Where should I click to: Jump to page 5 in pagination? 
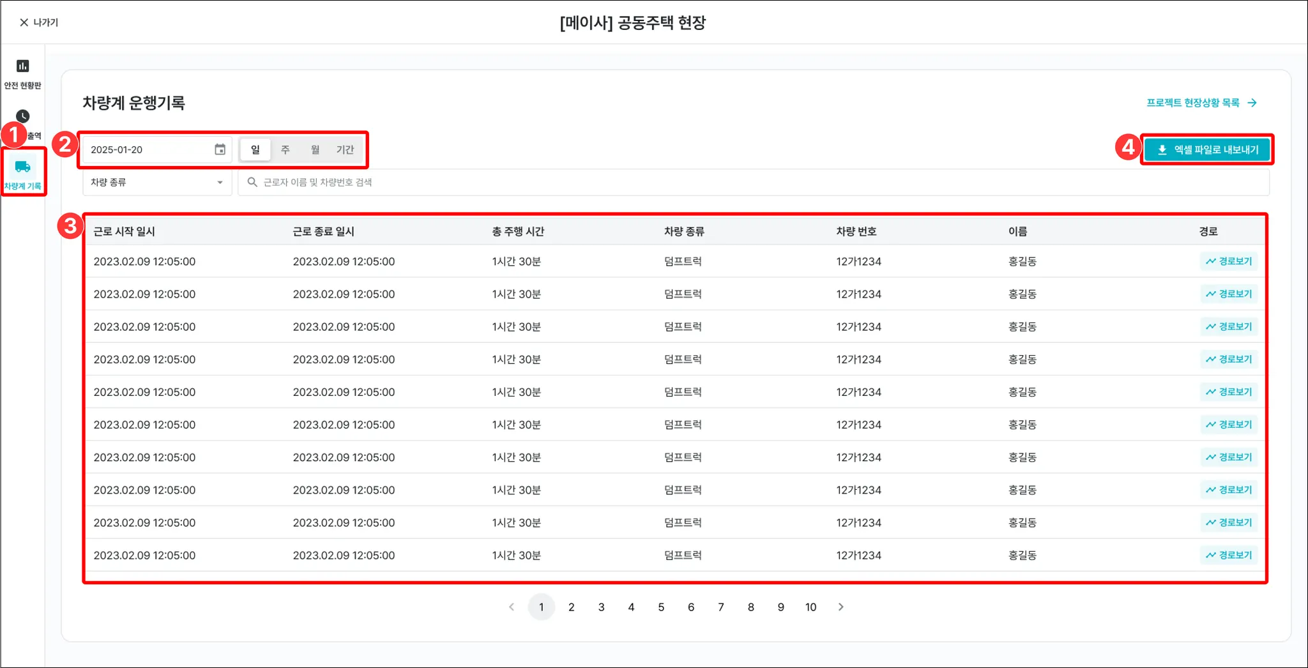click(x=661, y=607)
